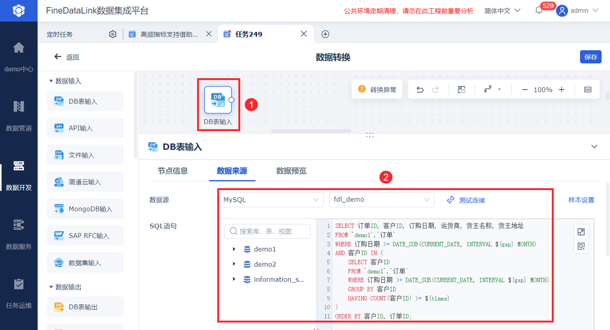
Task: Open 任务运维 in left sidebar
Action: [x=19, y=293]
